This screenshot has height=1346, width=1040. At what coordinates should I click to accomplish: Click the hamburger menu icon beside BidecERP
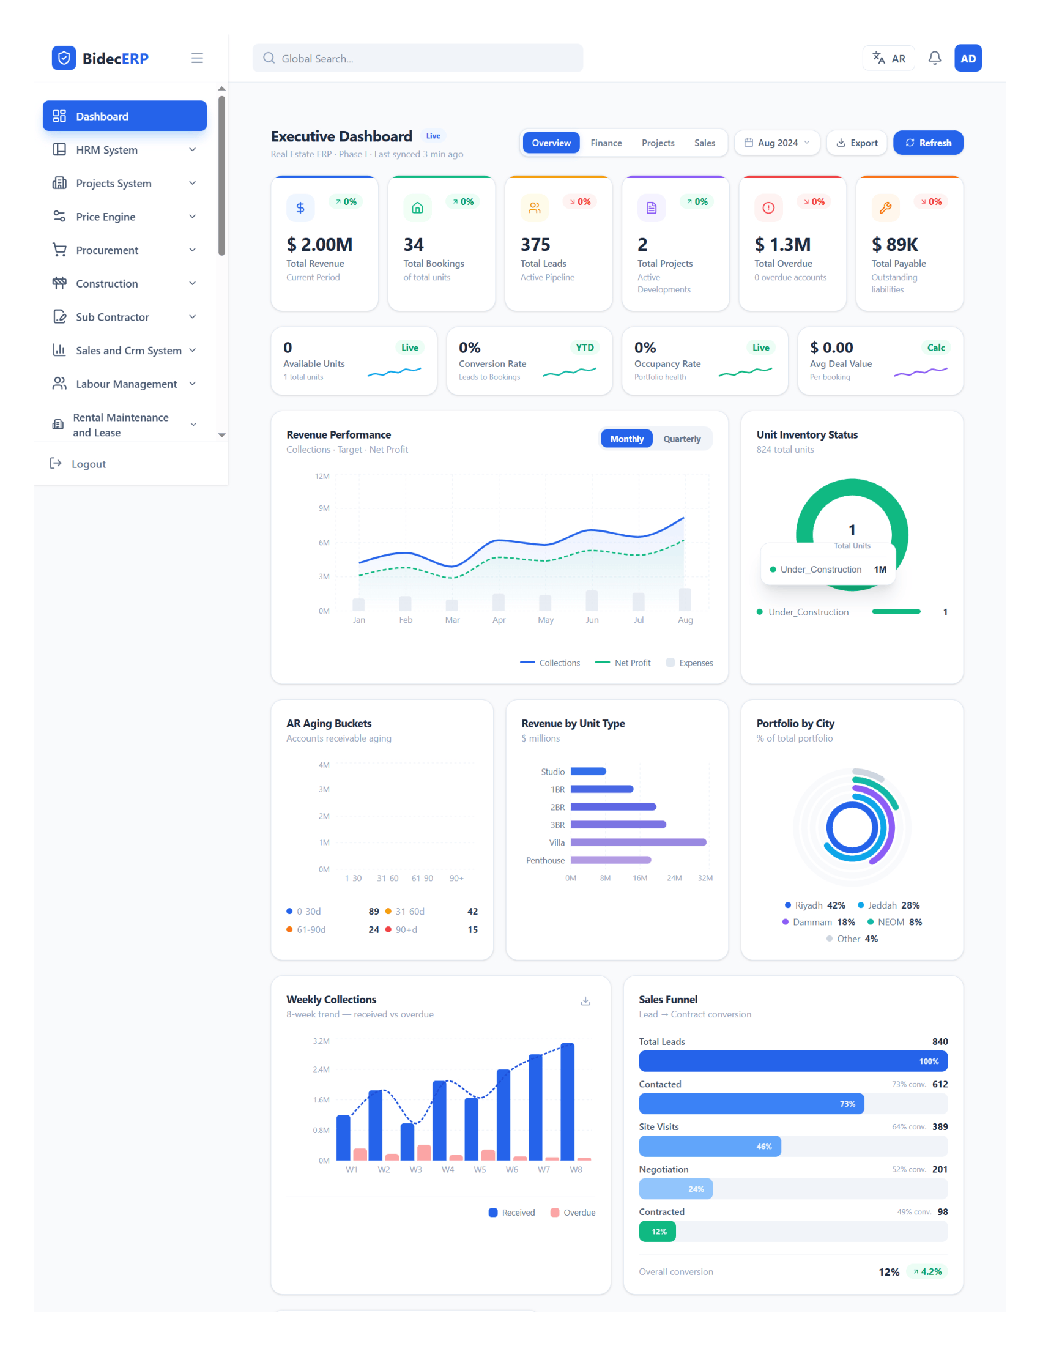197,58
